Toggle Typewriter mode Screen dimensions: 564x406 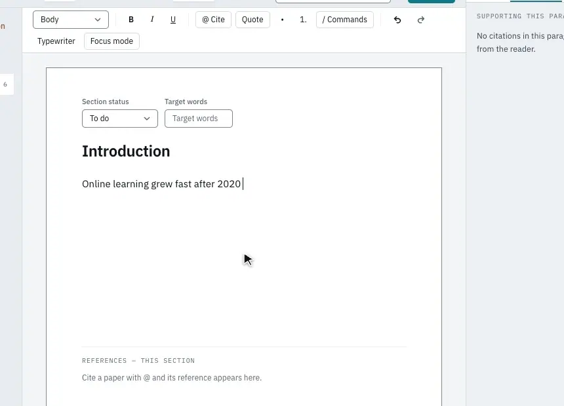[x=56, y=41]
